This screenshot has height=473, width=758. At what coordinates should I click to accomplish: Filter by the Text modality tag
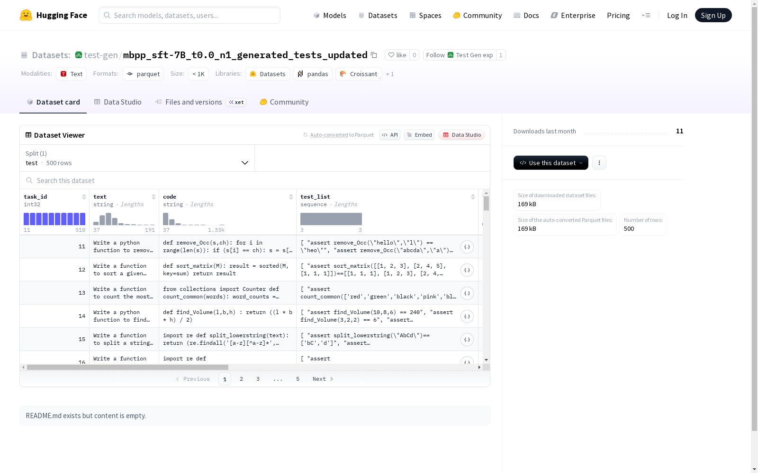click(x=72, y=74)
